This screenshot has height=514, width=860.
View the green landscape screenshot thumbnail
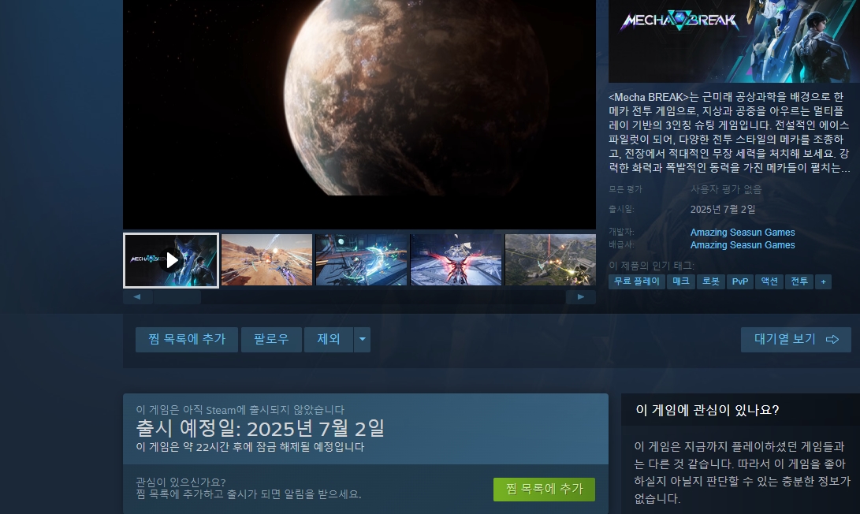tap(549, 260)
